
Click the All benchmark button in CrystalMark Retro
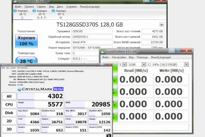point(9,96)
